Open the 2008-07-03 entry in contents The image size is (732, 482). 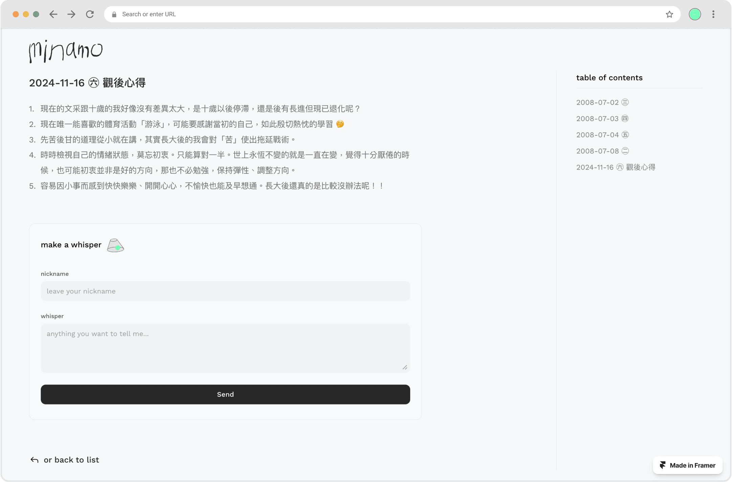click(x=602, y=118)
